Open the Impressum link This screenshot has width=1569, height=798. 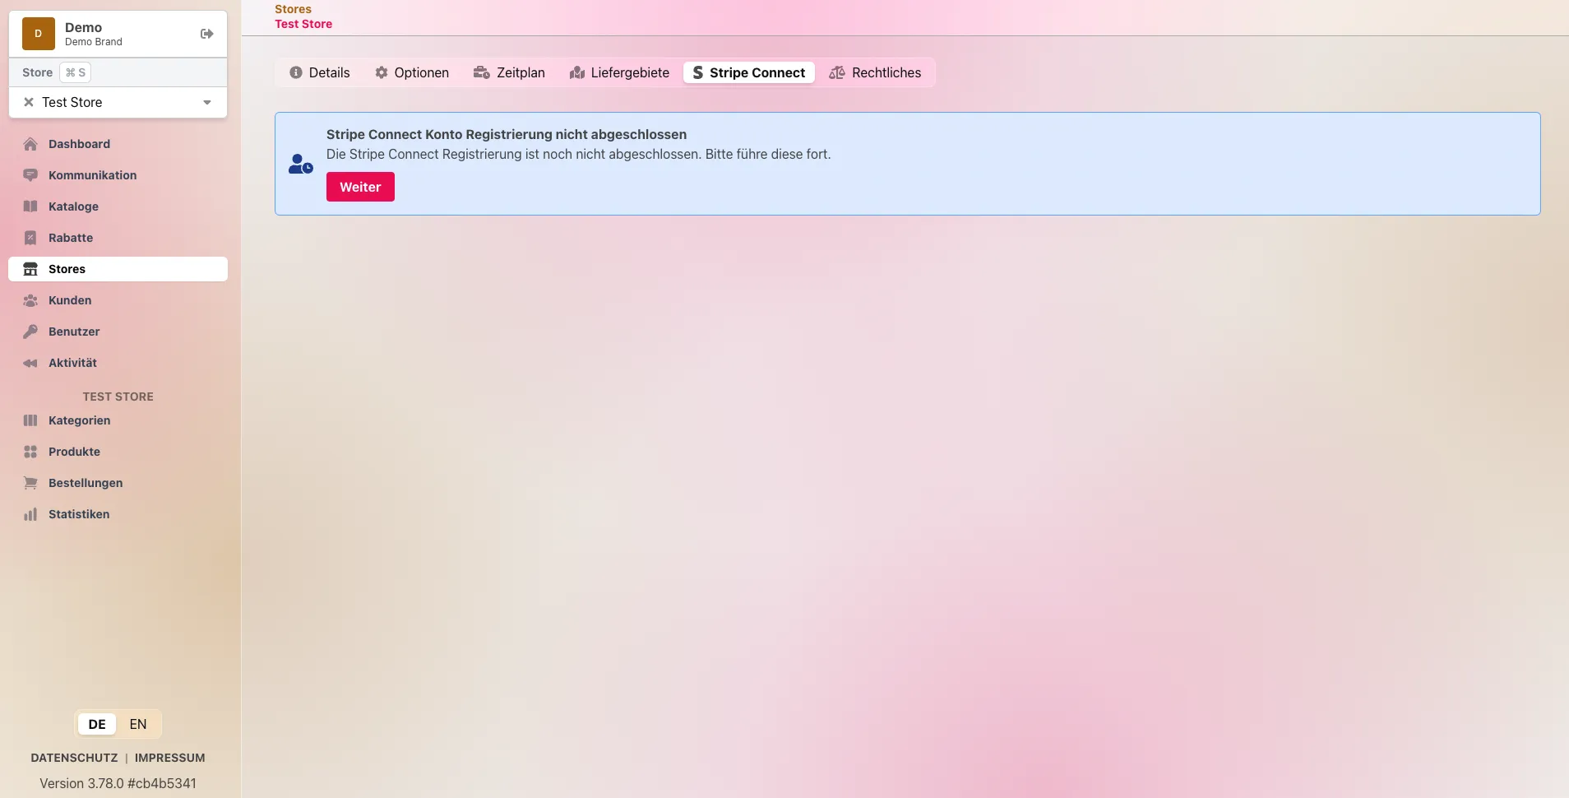(170, 758)
